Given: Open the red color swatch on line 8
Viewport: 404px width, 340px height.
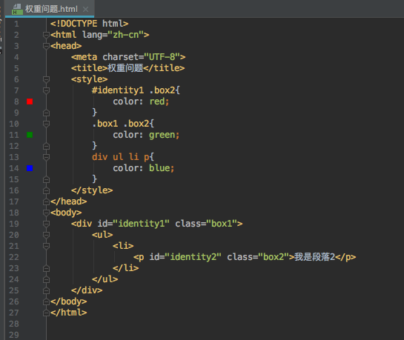Looking at the screenshot, I should (30, 101).
